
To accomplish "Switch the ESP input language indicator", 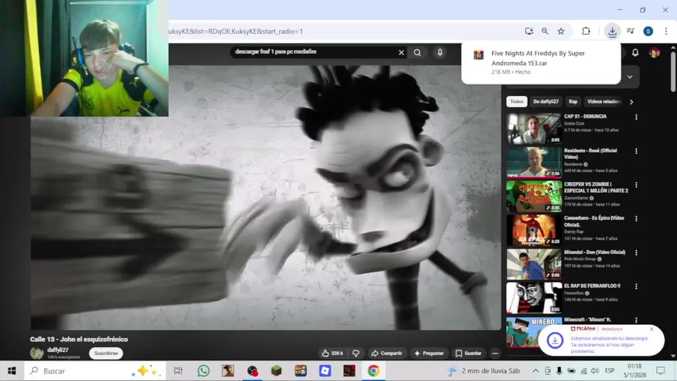I will pos(610,371).
